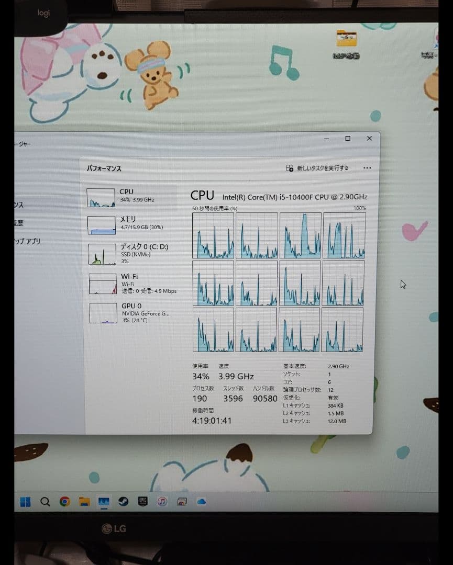This screenshot has height=565, width=453.
Task: Click the Wi-Fi mini graph thumbnail
Action: [x=103, y=284]
